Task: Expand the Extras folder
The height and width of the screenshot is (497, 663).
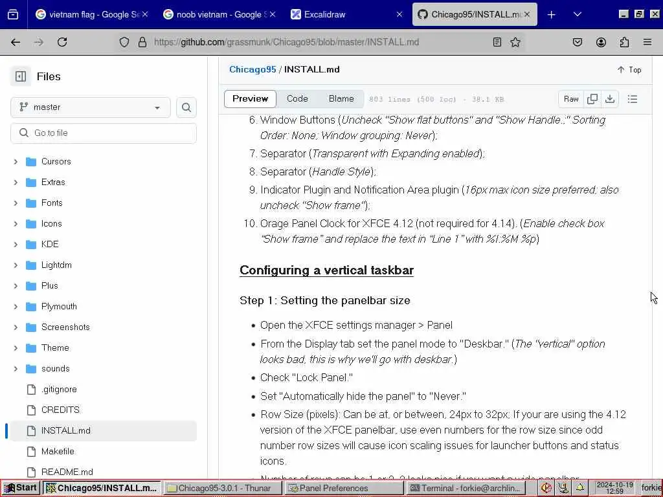Action: click(16, 182)
